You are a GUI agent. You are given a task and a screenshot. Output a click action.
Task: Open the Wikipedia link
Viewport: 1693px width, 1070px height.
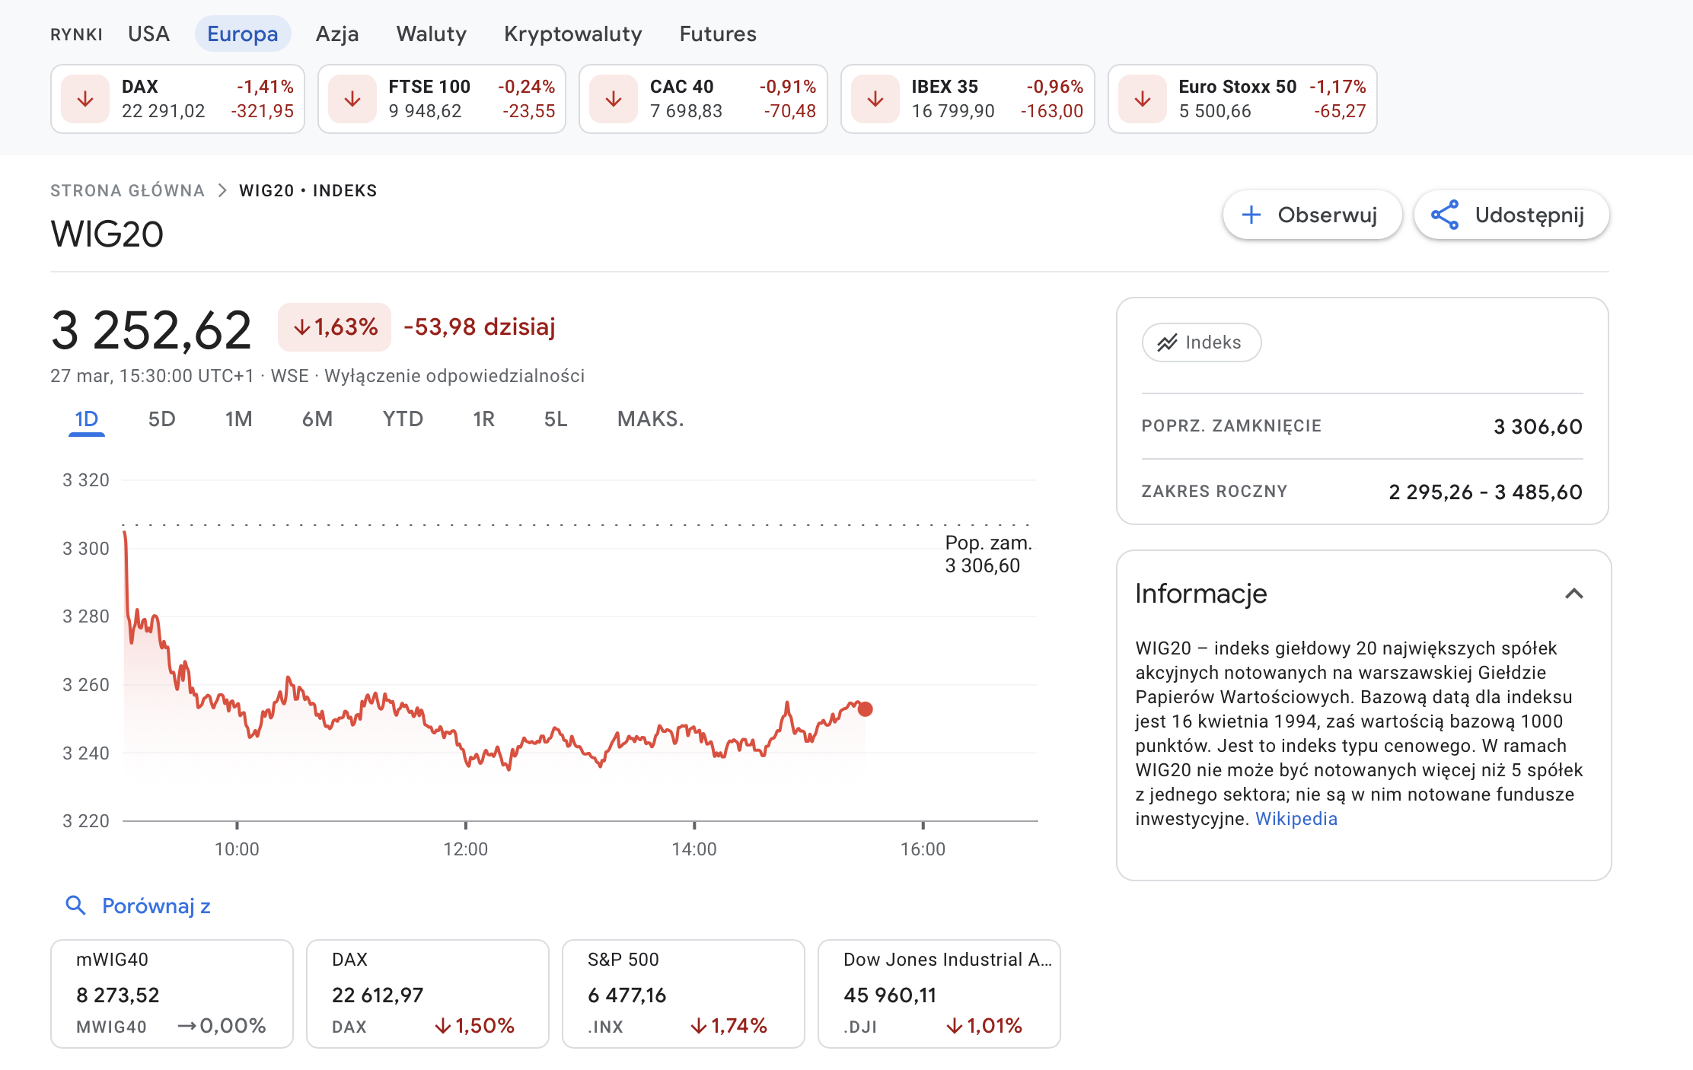(x=1296, y=818)
